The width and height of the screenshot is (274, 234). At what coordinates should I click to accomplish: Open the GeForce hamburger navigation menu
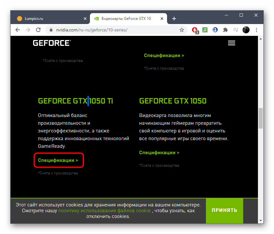232,43
